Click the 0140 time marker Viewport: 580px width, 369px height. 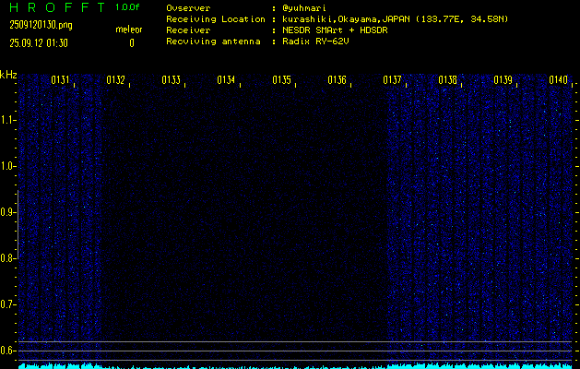(x=558, y=80)
